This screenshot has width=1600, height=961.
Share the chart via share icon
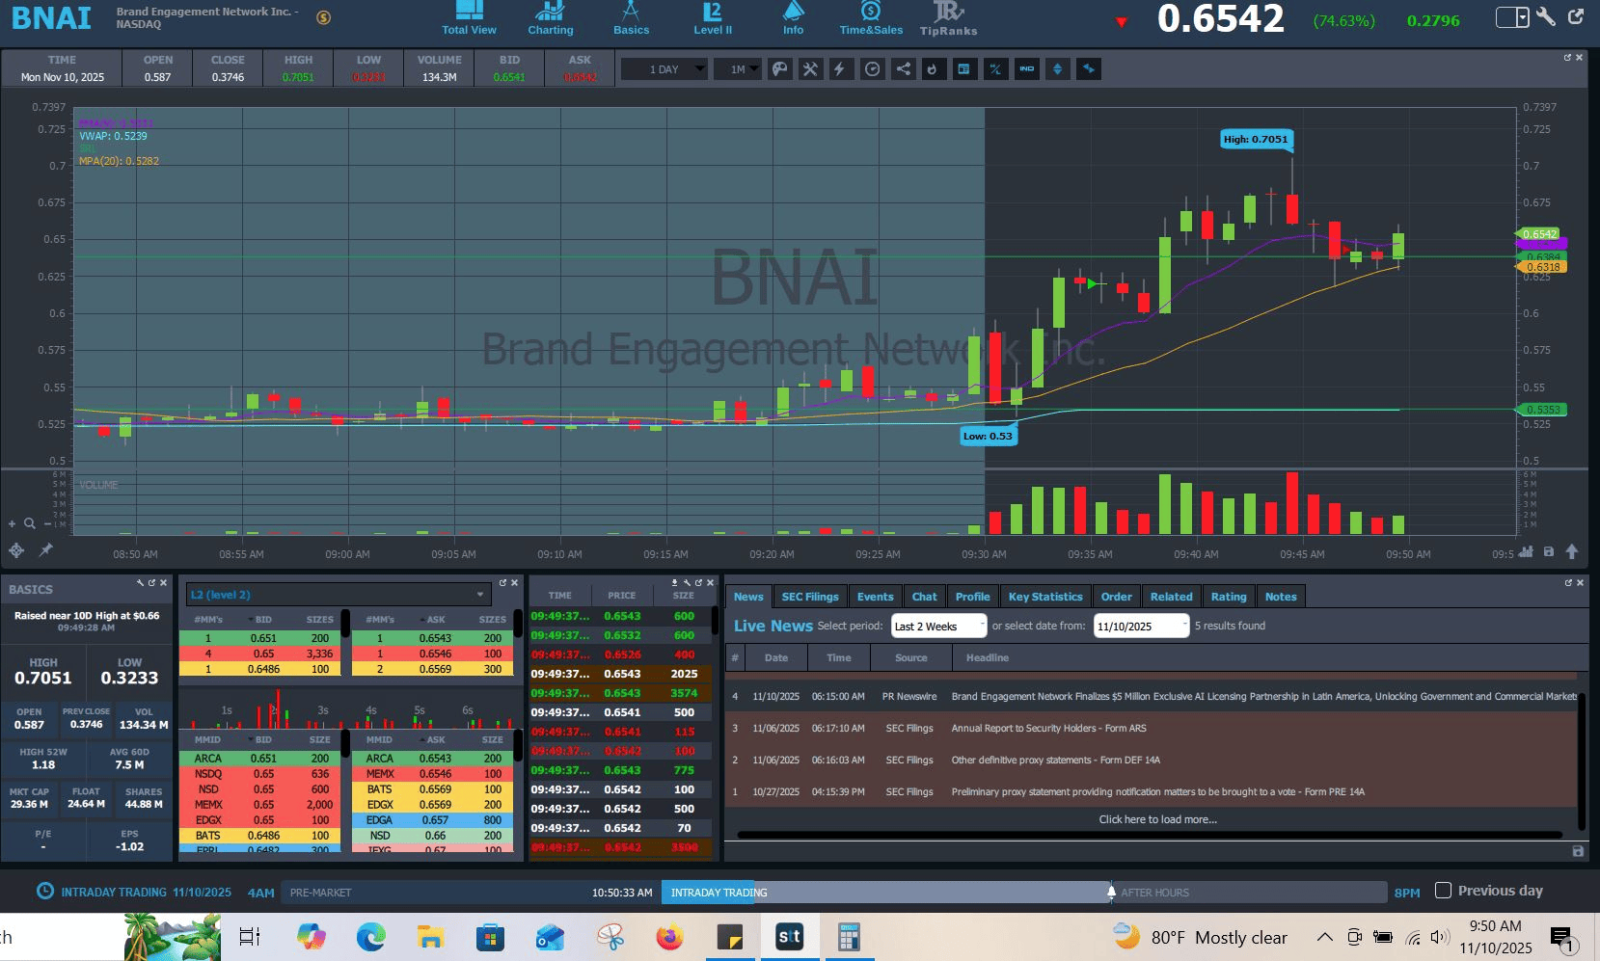[x=903, y=69]
